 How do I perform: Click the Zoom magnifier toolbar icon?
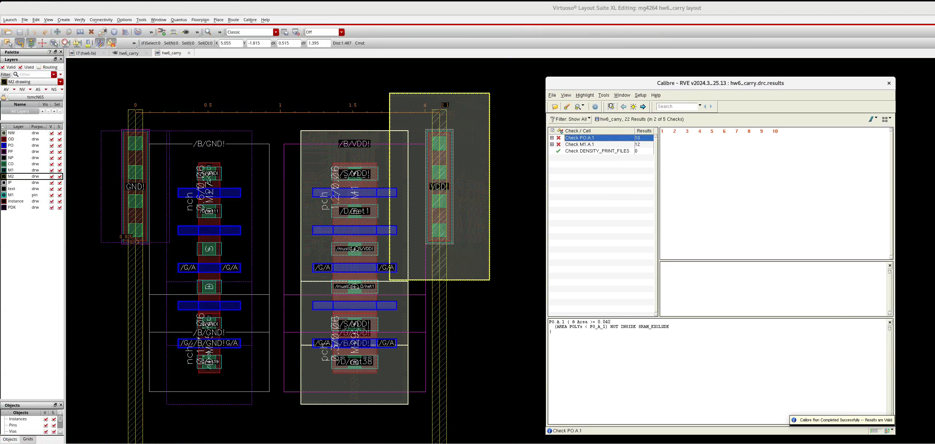208,32
